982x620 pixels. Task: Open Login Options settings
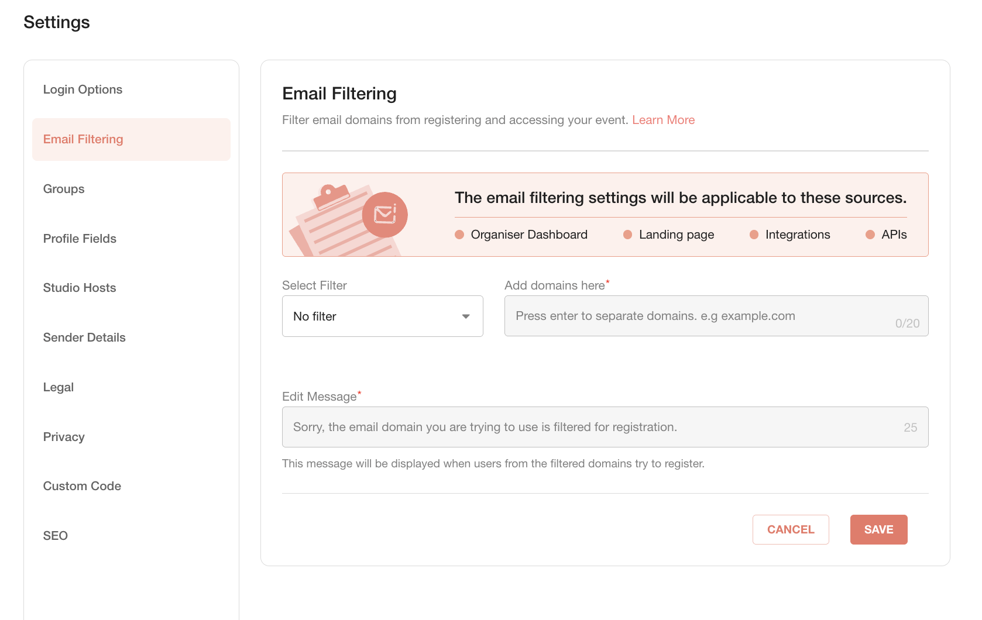[83, 89]
